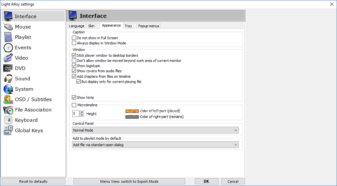The height and width of the screenshot is (186, 337).
Task: Increase Microtimeline height with up arrow
Action: click(x=82, y=112)
